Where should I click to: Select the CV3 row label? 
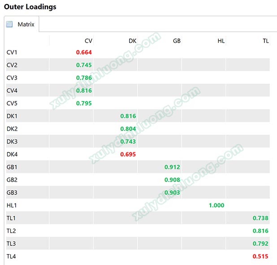click(x=12, y=78)
